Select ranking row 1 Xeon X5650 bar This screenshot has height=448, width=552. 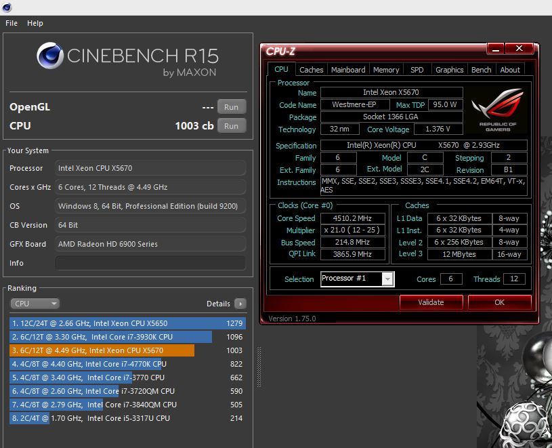(x=127, y=323)
